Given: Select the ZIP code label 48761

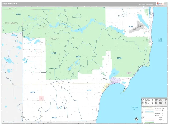Looking at the screenshot, I should [x=18, y=14].
